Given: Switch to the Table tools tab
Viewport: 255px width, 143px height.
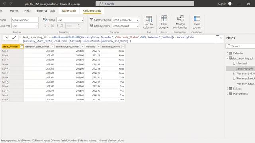Looking at the screenshot, I should point(69,11).
